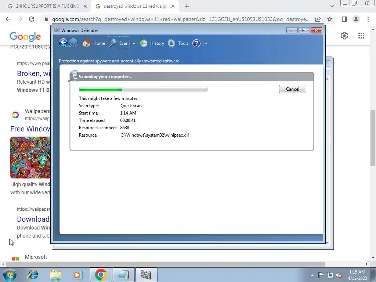Click the Microsoft result favicon
The width and height of the screenshot is (376, 282).
point(15,259)
